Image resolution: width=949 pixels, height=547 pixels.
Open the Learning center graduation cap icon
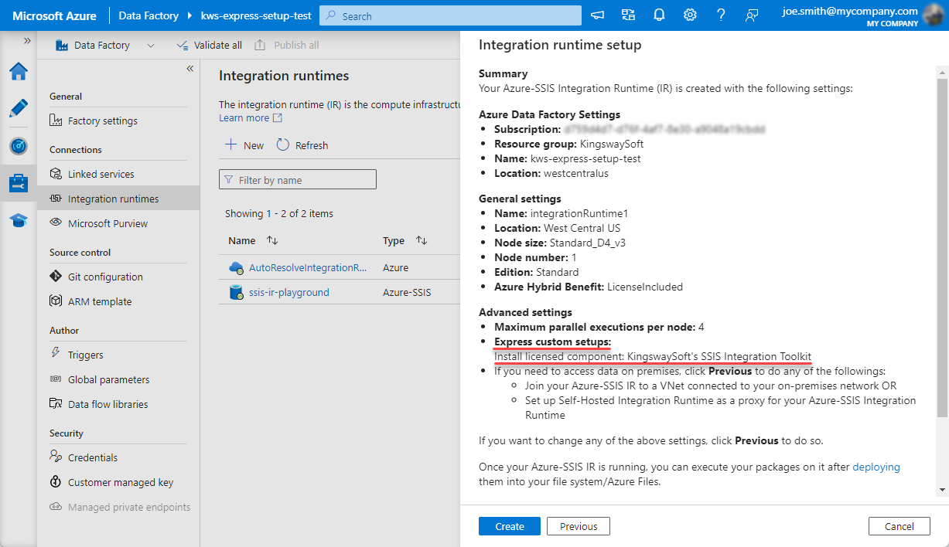click(19, 221)
